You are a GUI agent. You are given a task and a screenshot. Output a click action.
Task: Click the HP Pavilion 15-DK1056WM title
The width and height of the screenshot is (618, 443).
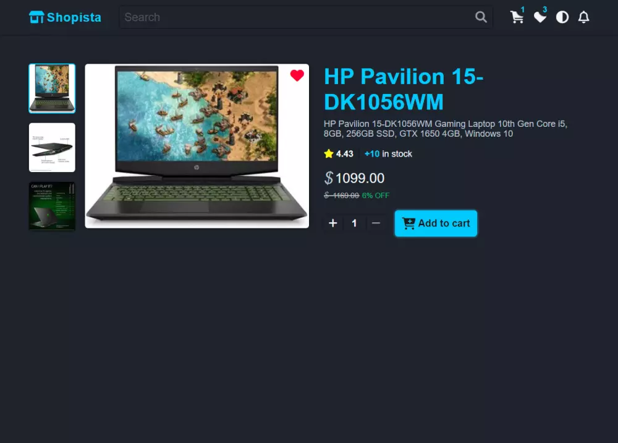tap(404, 89)
